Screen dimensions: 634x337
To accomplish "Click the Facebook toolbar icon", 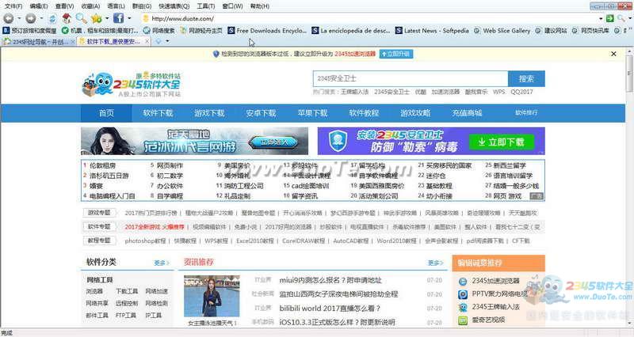I will click(118, 18).
